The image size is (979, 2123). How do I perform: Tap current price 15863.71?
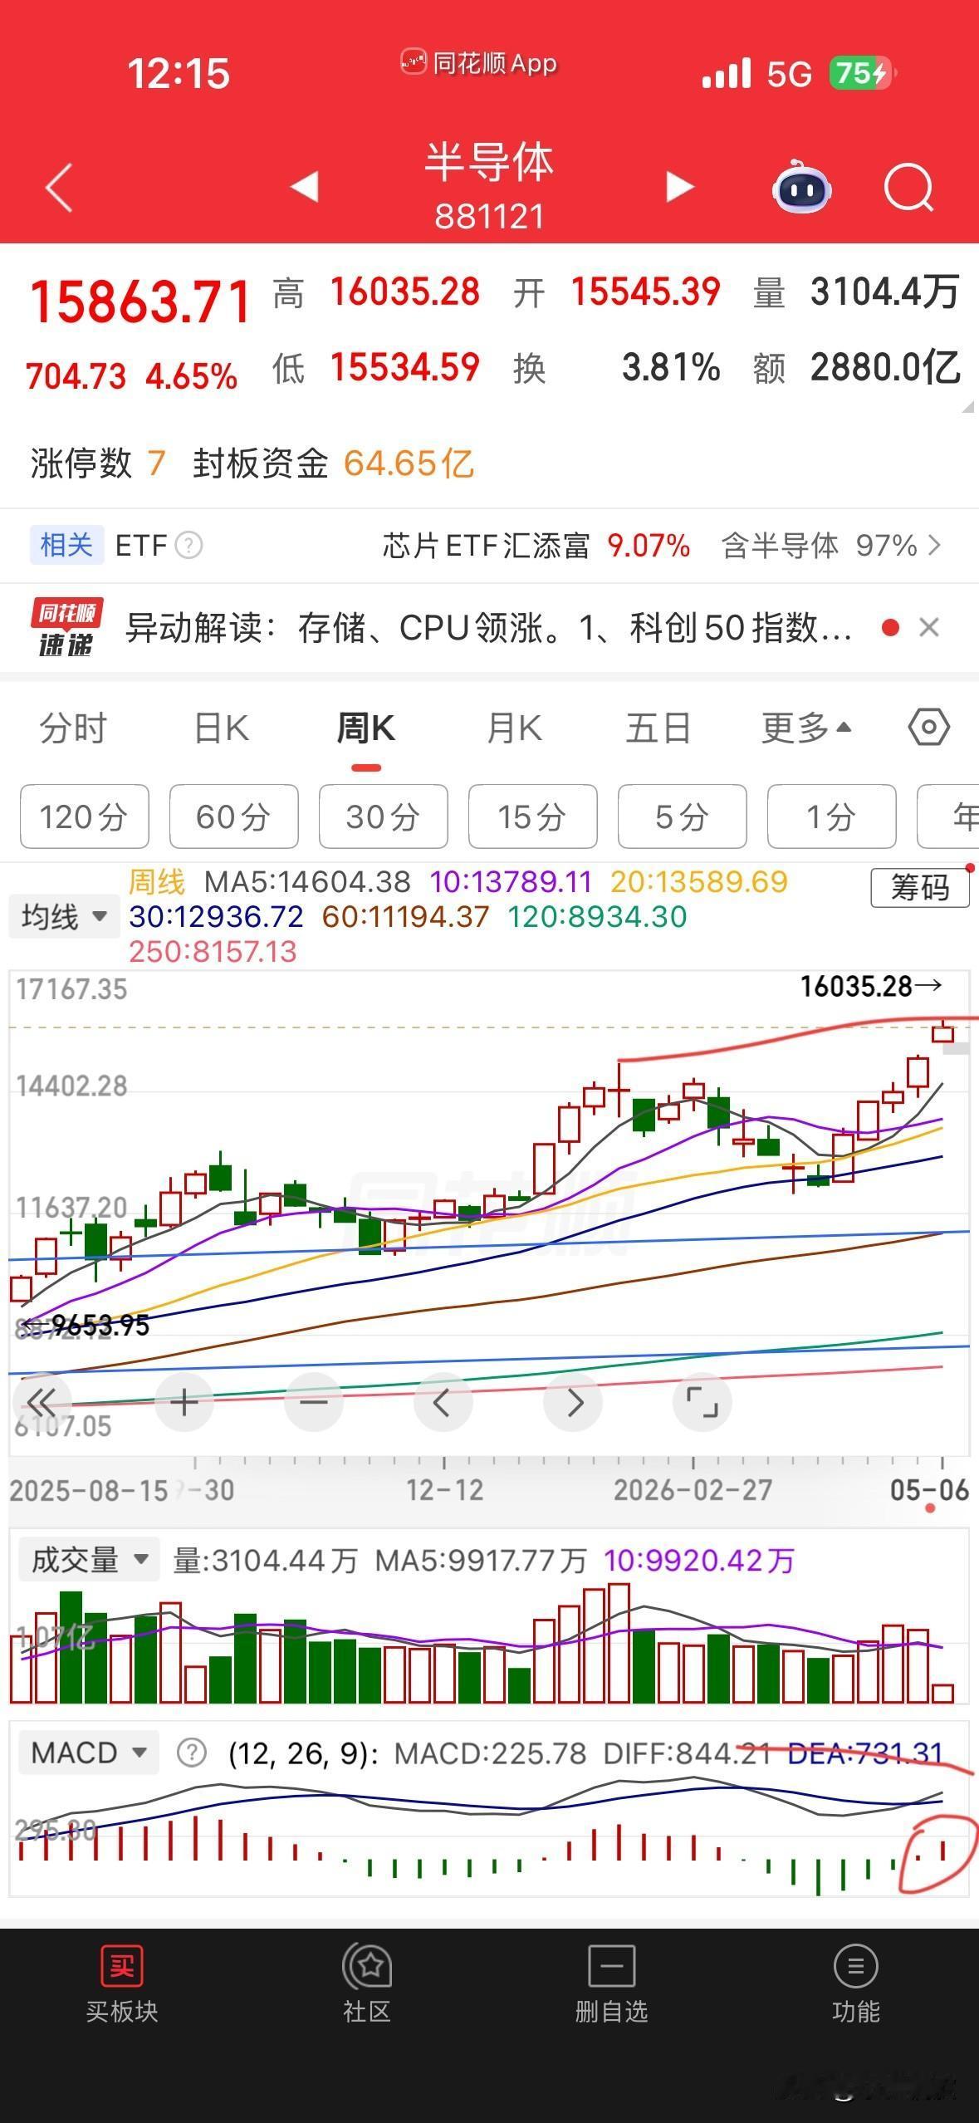pyautogui.click(x=140, y=302)
